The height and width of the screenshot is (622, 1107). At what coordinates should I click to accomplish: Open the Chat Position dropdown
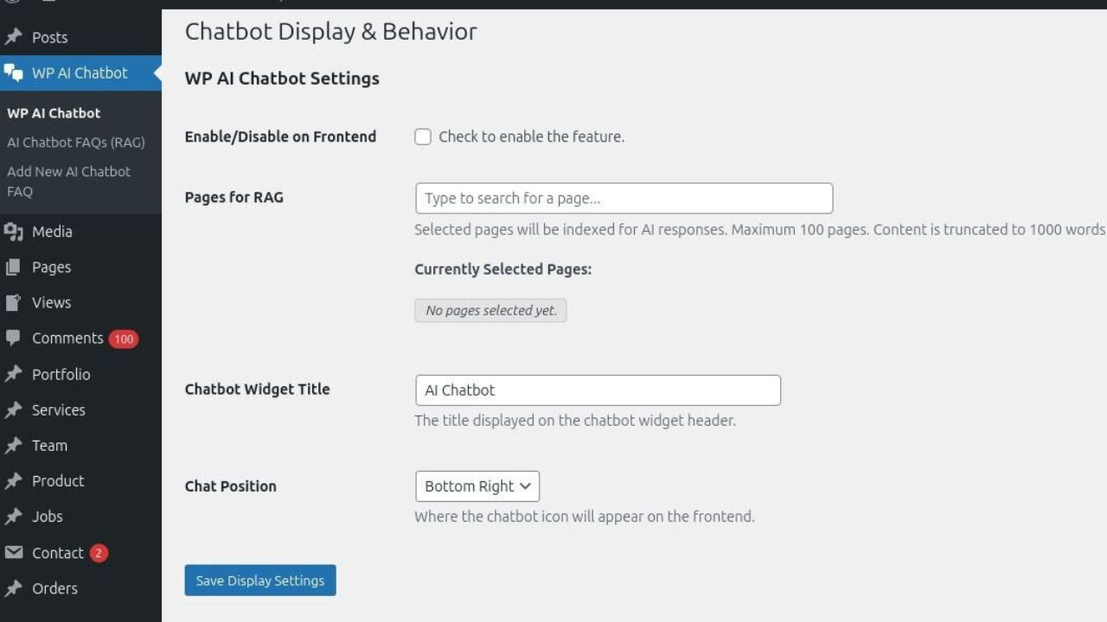point(477,486)
